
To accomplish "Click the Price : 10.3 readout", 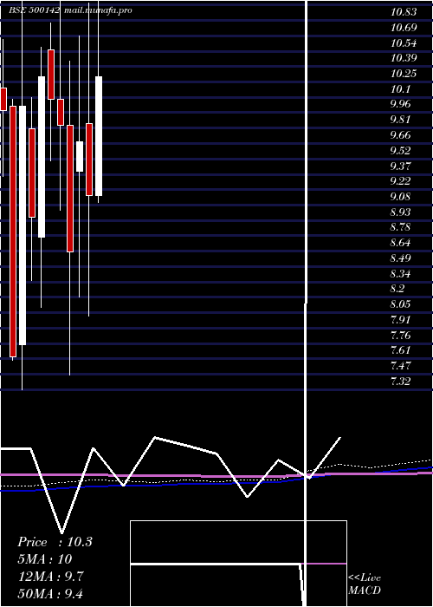I will 55,542.
